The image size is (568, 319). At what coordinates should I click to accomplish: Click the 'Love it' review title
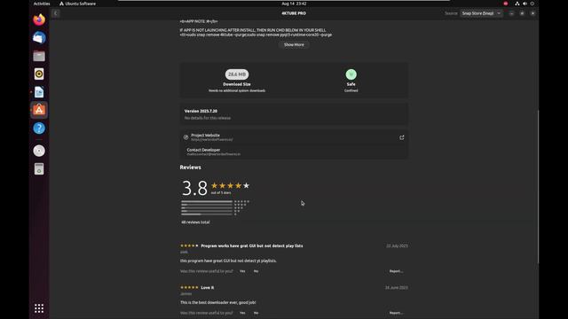[x=207, y=287]
